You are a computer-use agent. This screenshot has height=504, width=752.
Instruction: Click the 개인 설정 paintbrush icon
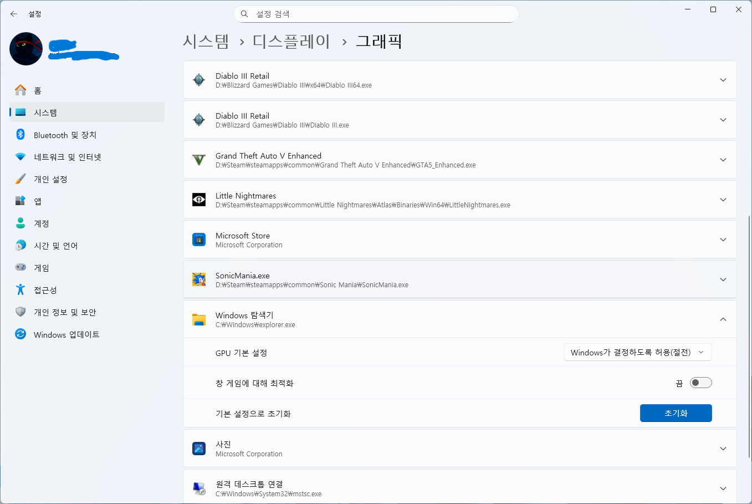21,179
